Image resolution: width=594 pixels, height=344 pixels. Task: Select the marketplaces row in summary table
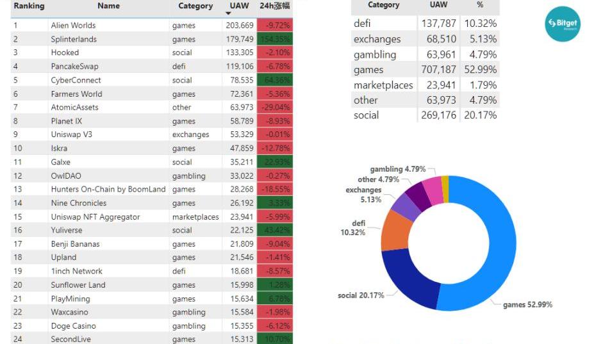click(425, 85)
